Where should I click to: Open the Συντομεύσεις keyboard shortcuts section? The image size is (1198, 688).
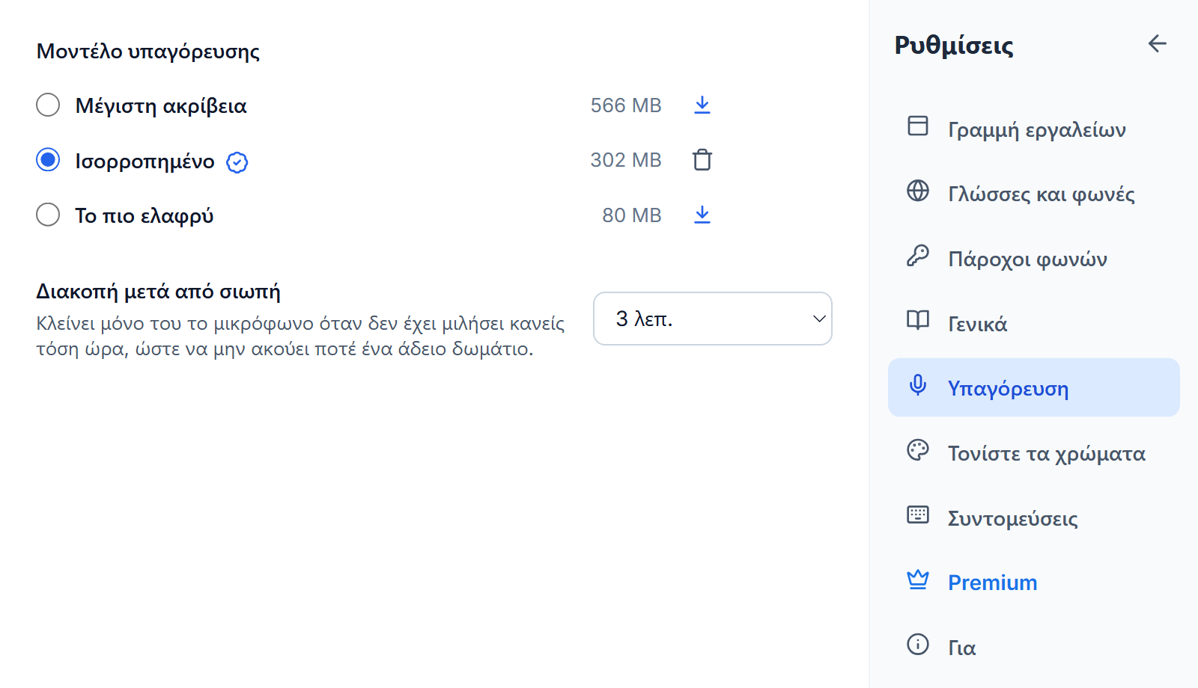click(x=1033, y=517)
